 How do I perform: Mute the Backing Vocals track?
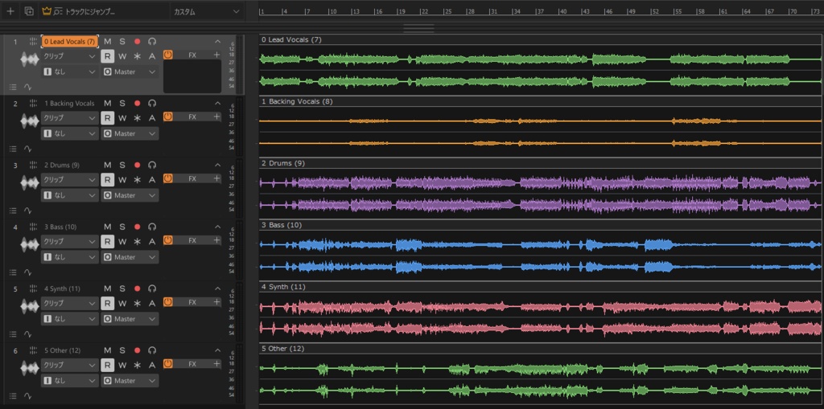pyautogui.click(x=107, y=104)
